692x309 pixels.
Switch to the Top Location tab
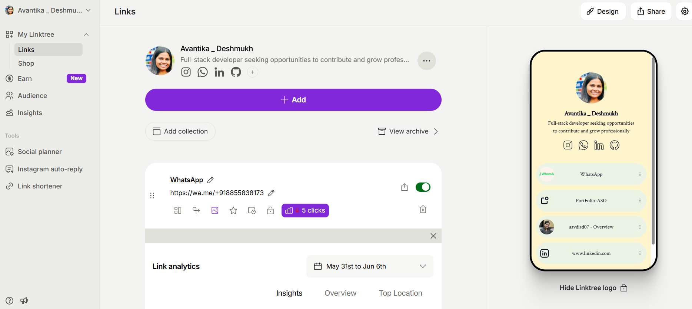[x=400, y=293]
